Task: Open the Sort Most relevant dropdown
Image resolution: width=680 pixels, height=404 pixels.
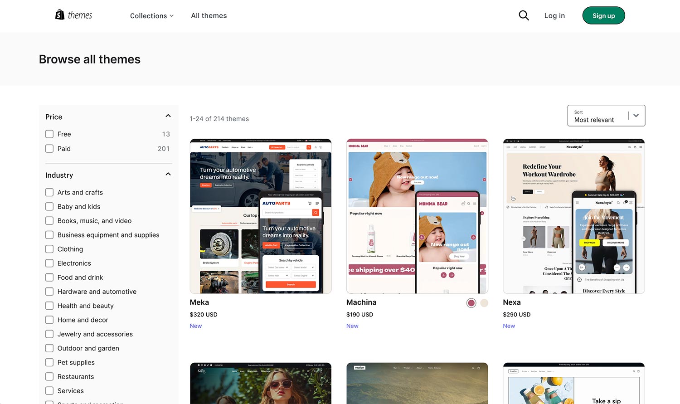Action: click(606, 116)
